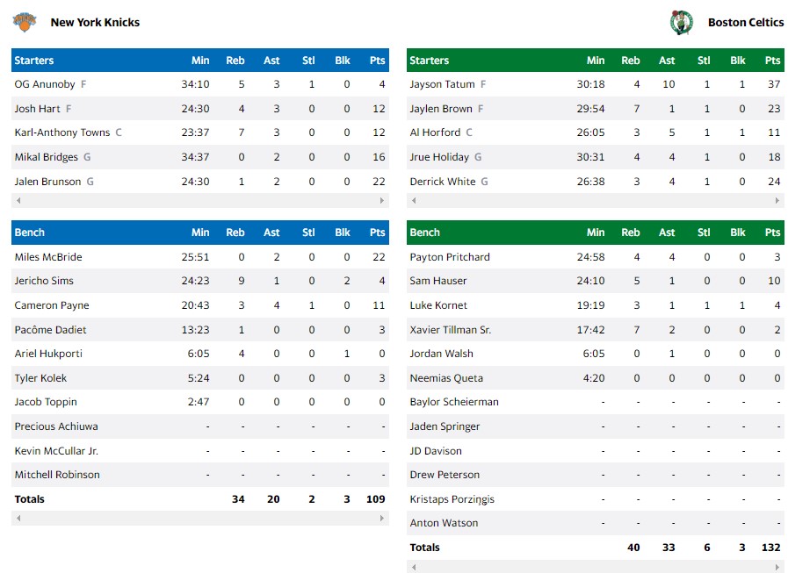Click the New York Knicks team name

pos(95,23)
